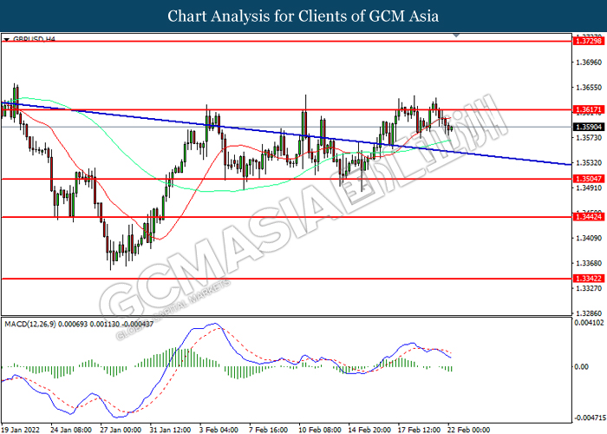Click the 1.35047 support price label
The image size is (607, 434).
[x=589, y=179]
